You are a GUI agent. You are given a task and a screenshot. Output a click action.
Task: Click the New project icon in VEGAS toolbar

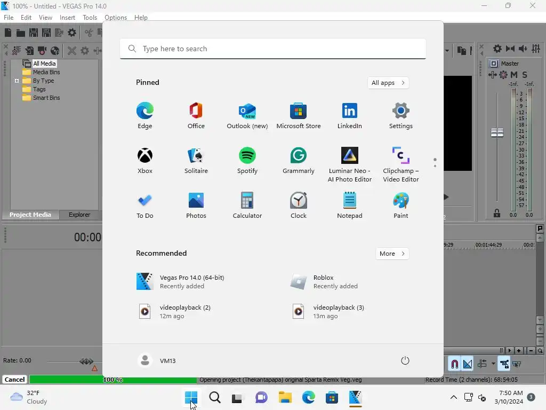8,33
